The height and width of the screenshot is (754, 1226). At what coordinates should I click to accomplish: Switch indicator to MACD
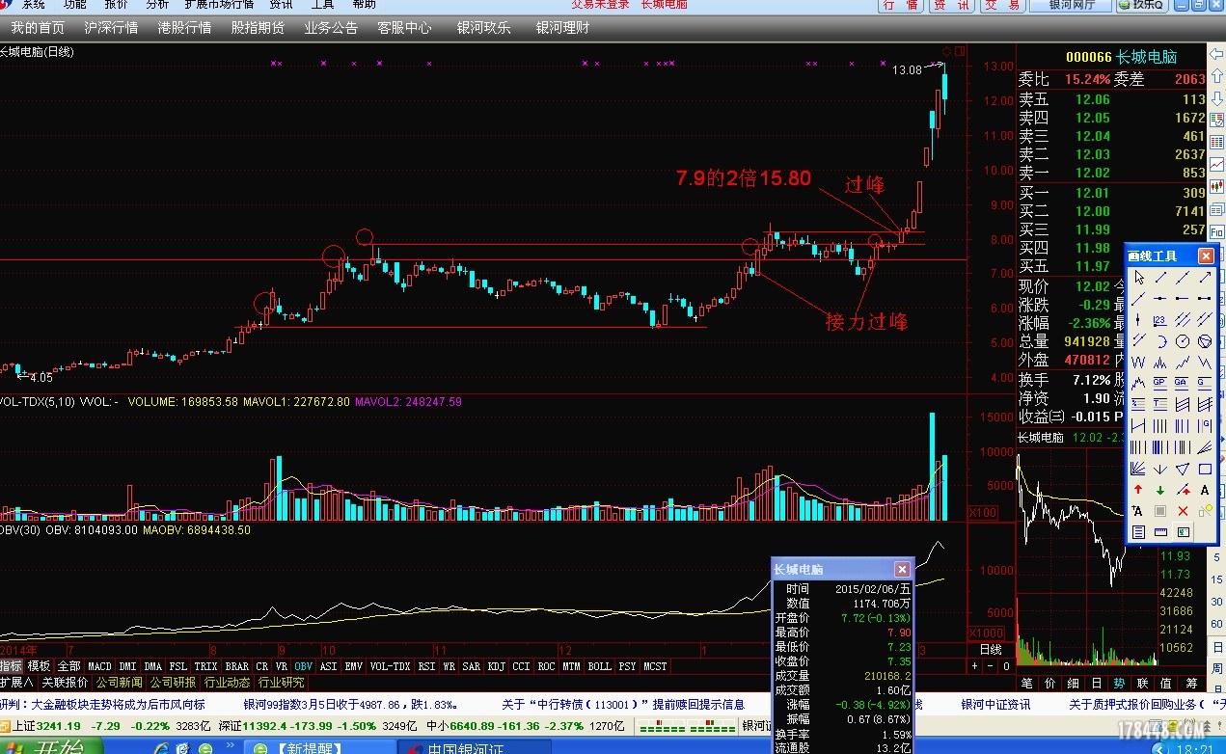99,666
